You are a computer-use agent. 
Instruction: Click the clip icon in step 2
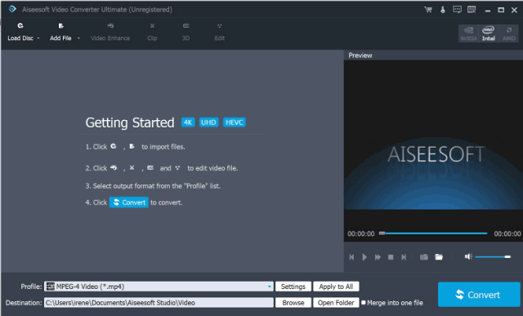tap(132, 167)
